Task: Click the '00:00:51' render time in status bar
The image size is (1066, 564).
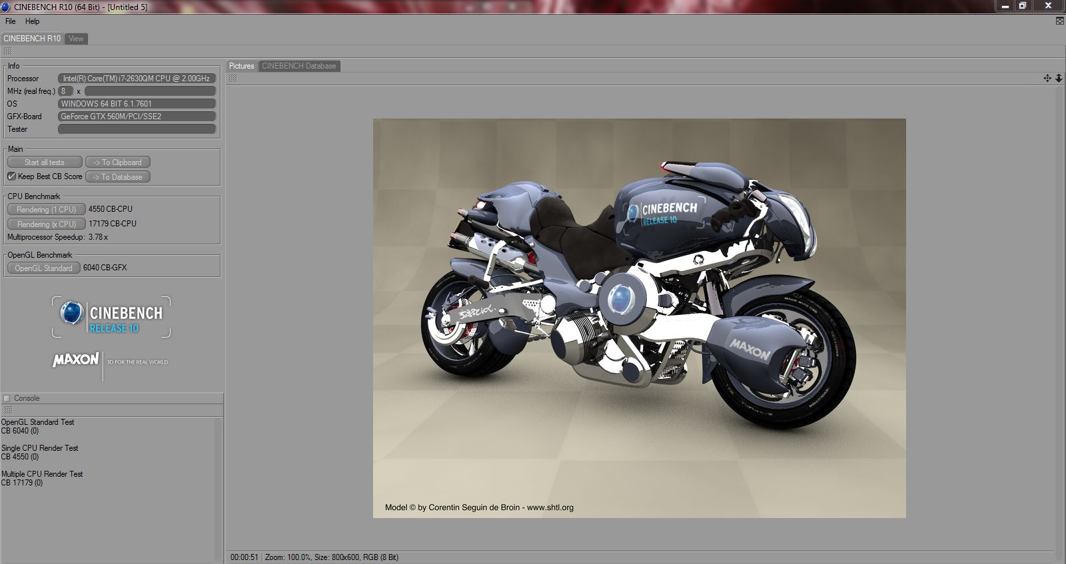Action: coord(245,557)
